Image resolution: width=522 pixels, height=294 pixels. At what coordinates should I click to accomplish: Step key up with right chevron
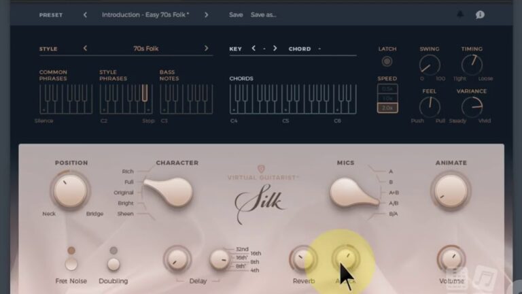point(275,48)
